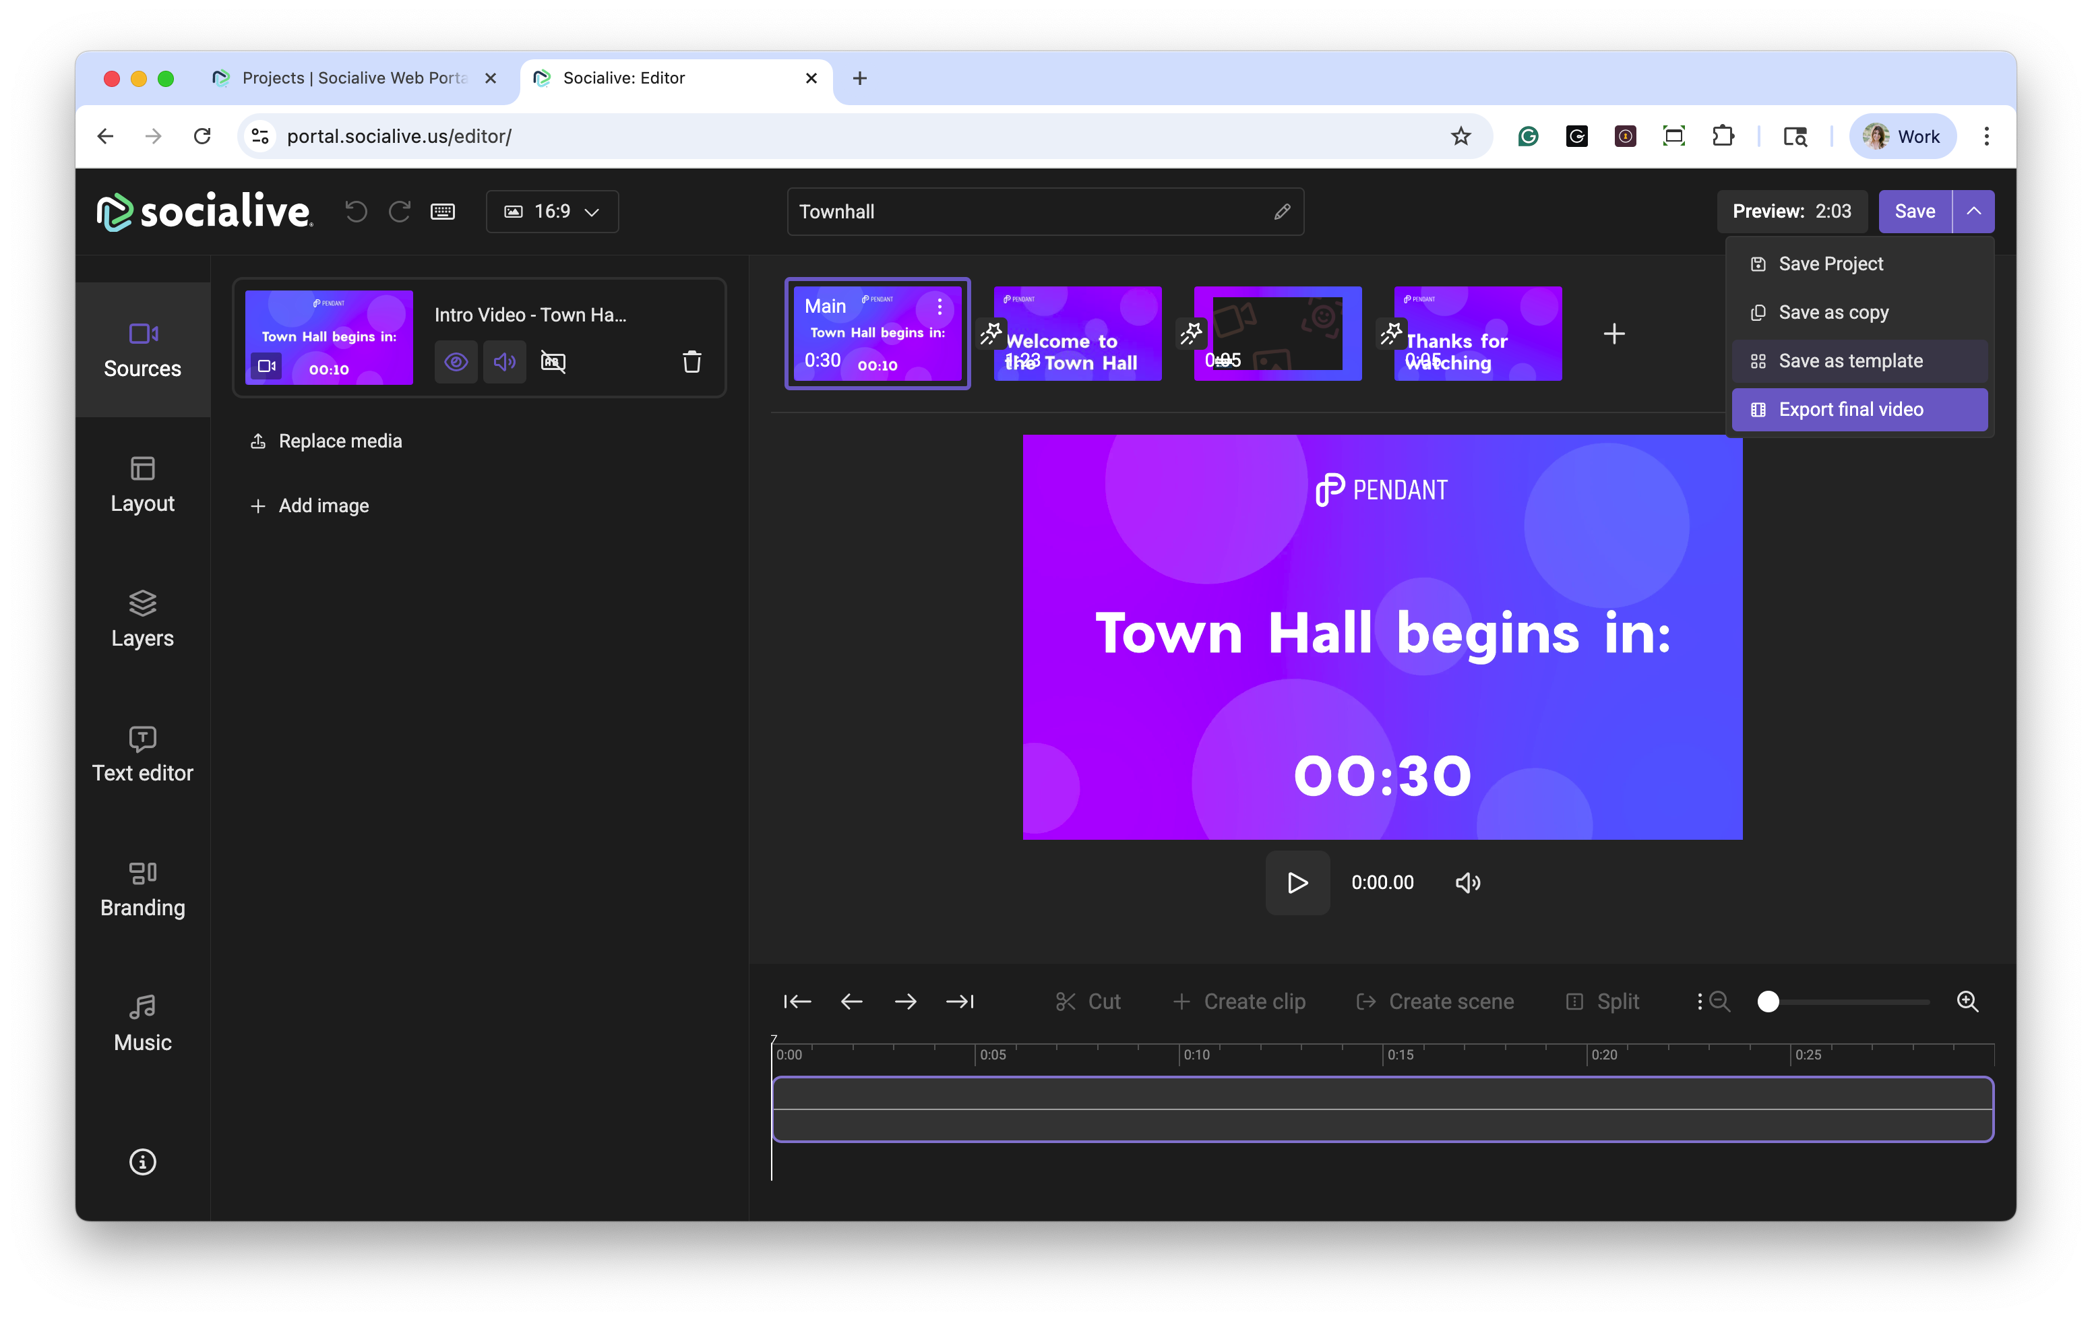The height and width of the screenshot is (1321, 2092).
Task: Open the 16:9 aspect ratio dropdown
Action: [553, 211]
